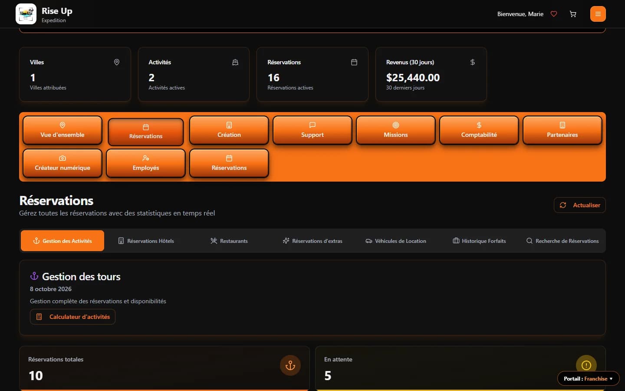Image resolution: width=625 pixels, height=391 pixels.
Task: Open the Employés section
Action: (146, 163)
